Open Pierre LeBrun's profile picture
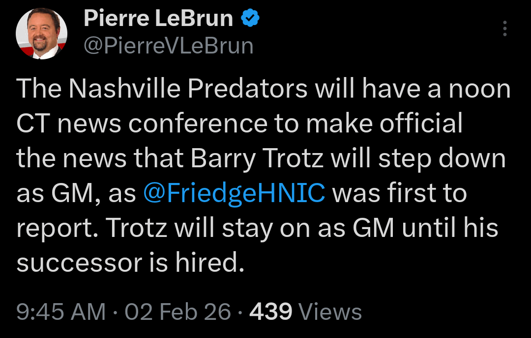The width and height of the screenshot is (531, 338). point(41,34)
